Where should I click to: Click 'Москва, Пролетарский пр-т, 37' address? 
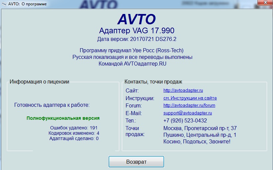200,128
